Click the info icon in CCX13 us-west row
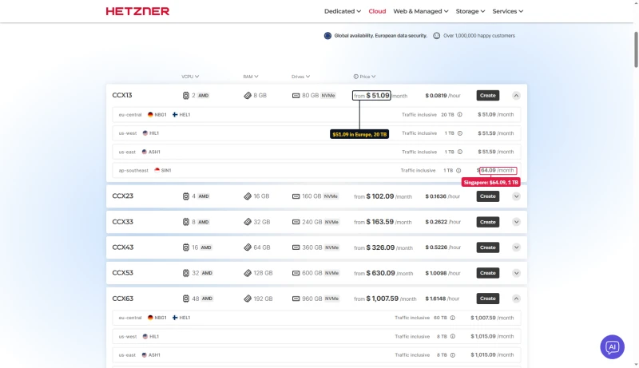639x368 pixels. coord(460,133)
